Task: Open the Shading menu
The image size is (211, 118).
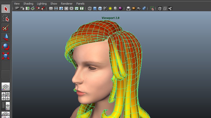Action: tap(28, 4)
